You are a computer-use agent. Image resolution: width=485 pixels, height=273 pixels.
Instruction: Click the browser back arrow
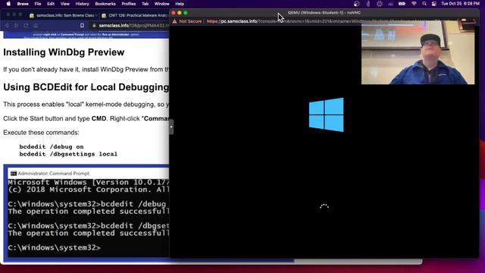(7, 25)
